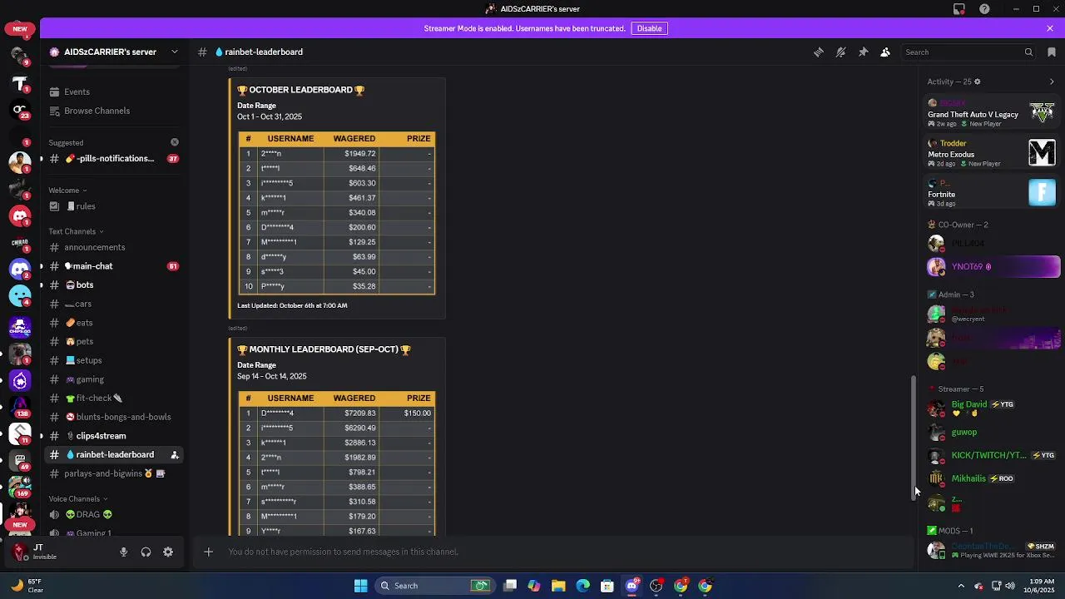Open the Events item
Image resolution: width=1065 pixels, height=599 pixels.
(x=112, y=92)
